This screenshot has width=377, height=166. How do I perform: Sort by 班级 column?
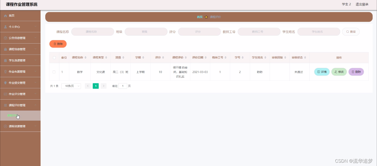pos(123,58)
